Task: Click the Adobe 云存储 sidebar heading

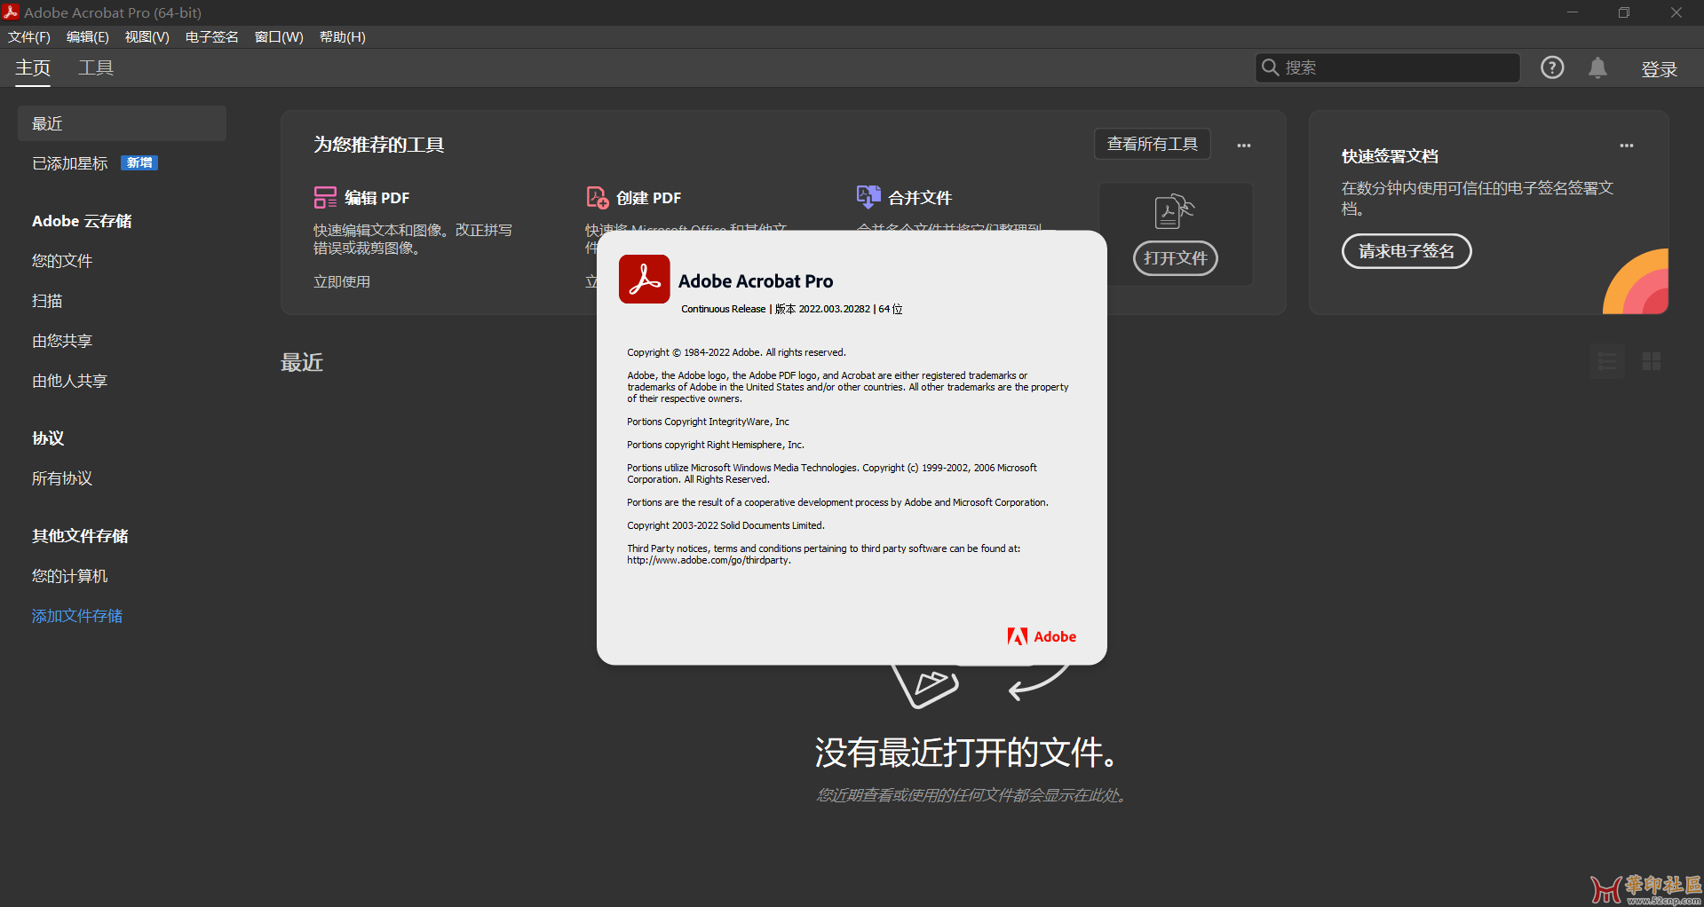Action: 82,221
